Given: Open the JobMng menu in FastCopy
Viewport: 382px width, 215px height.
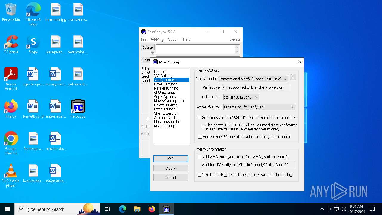Looking at the screenshot, I should [157, 39].
